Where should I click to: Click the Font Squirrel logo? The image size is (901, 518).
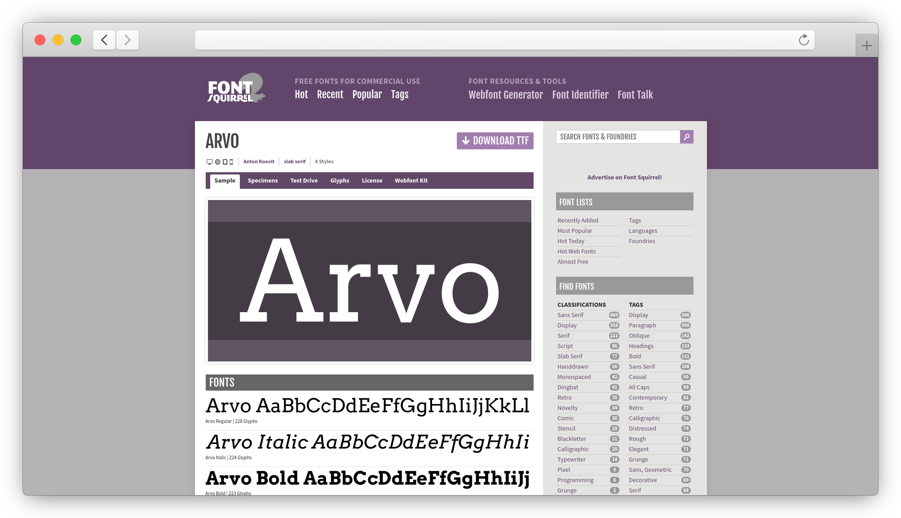tap(236, 88)
